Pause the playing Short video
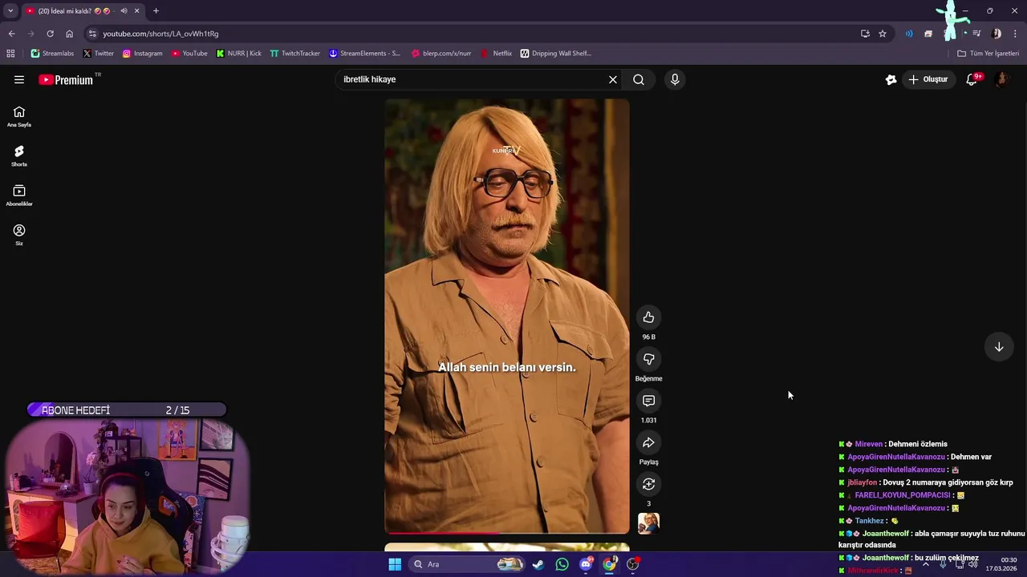 pyautogui.click(x=507, y=316)
